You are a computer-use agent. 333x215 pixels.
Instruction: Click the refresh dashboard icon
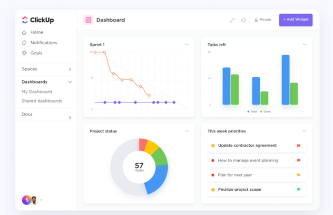tap(244, 20)
